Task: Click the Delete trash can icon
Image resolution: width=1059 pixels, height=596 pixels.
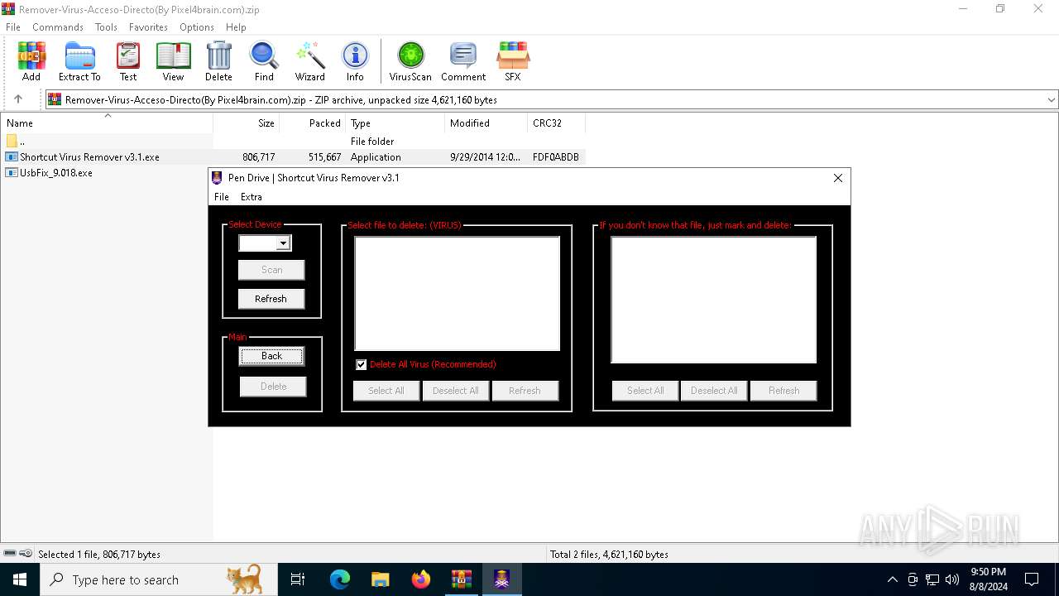Action: point(218,62)
